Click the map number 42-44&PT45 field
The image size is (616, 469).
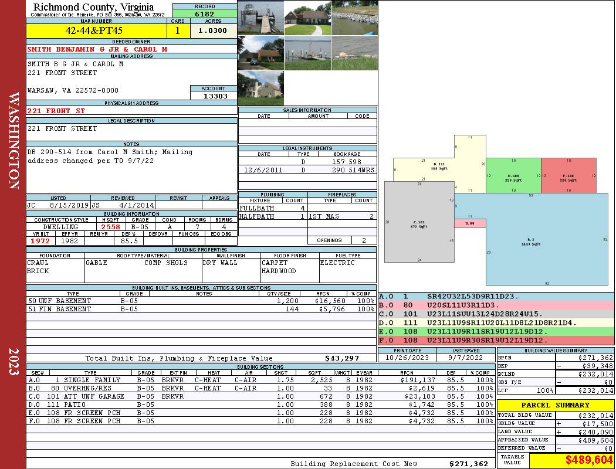tap(96, 30)
